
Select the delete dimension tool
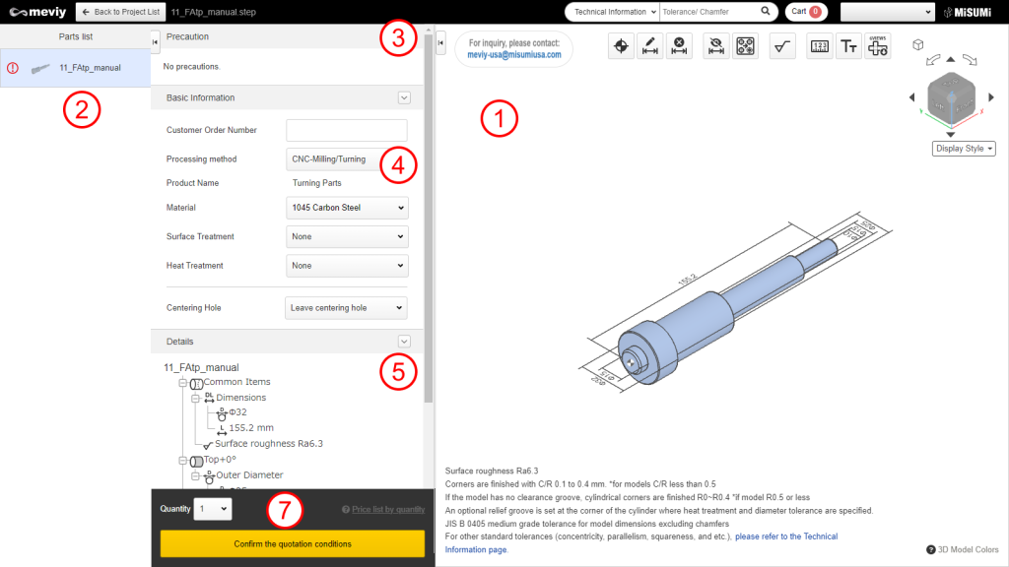coord(679,45)
